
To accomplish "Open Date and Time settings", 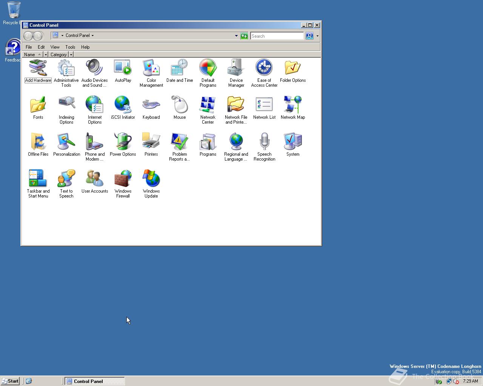I will (180, 71).
